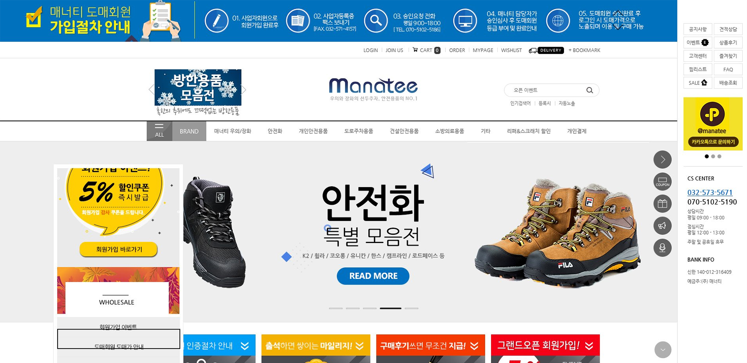This screenshot has height=363, width=747.
Task: Click the coupon round icon
Action: click(x=662, y=181)
